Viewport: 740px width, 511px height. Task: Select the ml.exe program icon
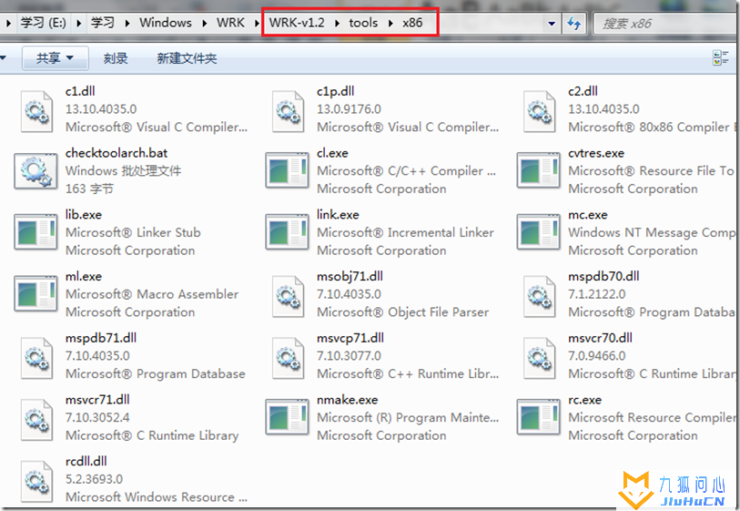35,293
